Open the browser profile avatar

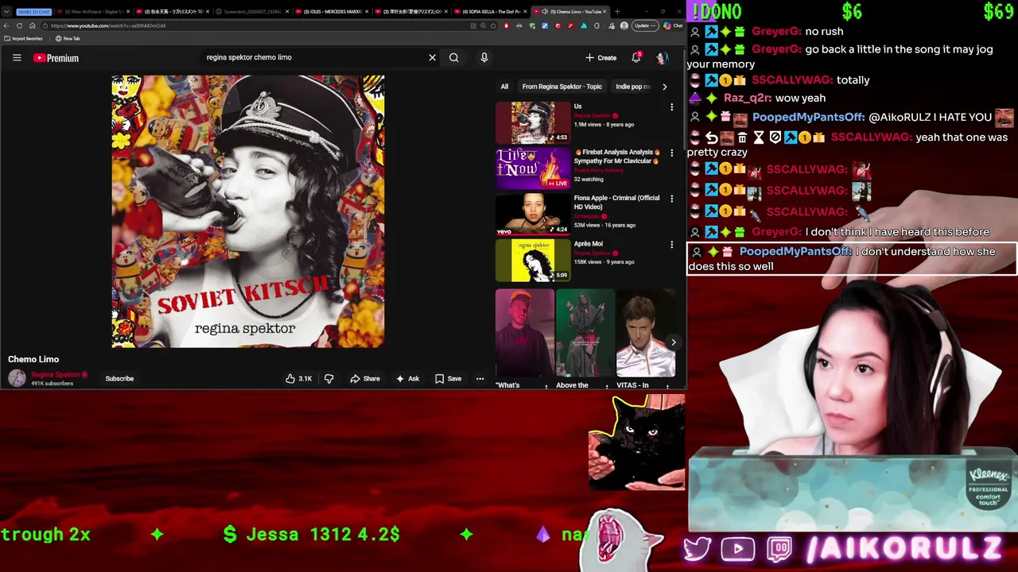(x=625, y=25)
